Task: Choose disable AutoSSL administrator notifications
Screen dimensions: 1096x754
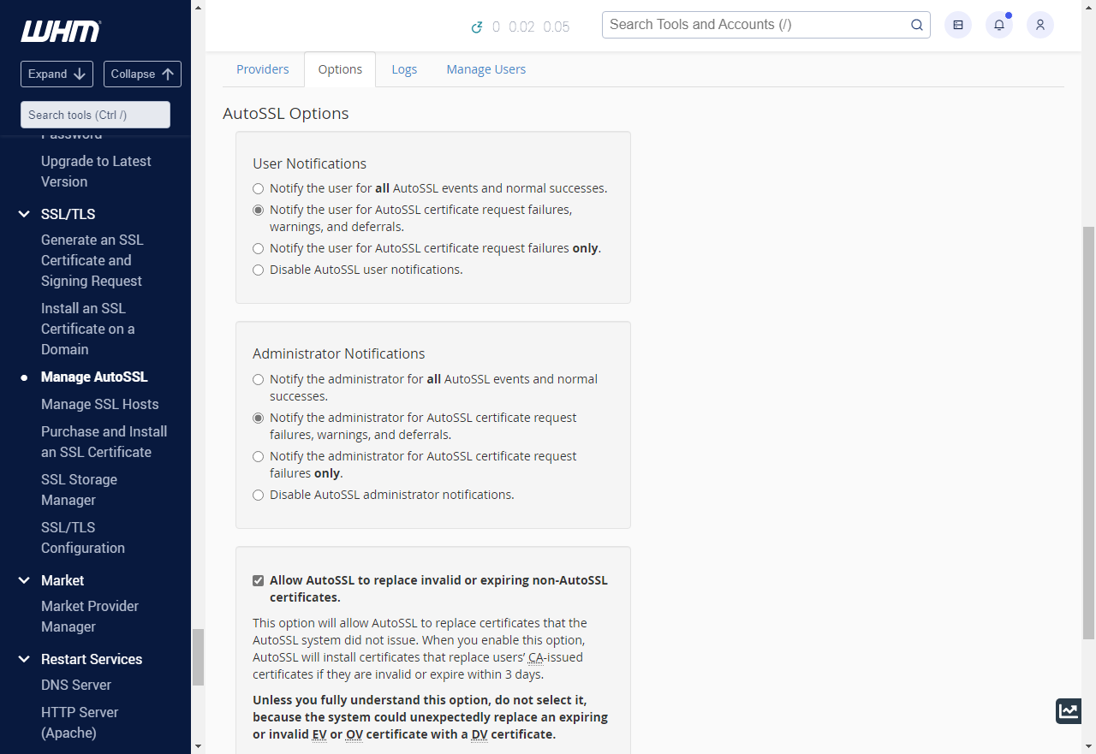Action: pyautogui.click(x=258, y=495)
